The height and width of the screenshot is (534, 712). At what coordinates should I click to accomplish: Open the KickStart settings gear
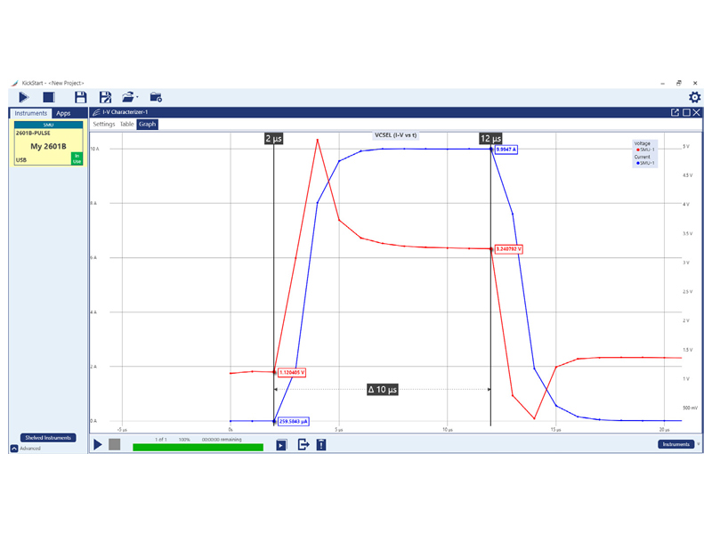coord(694,97)
